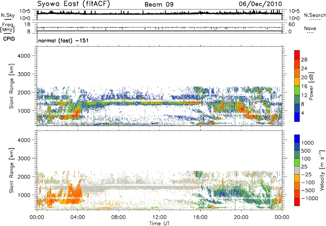Screen dimensions: 326x226
Task: Click the 'Freq. [MHz]' axis label
Action: (x=7, y=28)
